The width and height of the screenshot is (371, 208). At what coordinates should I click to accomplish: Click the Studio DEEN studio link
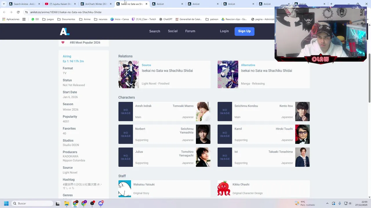(71, 145)
